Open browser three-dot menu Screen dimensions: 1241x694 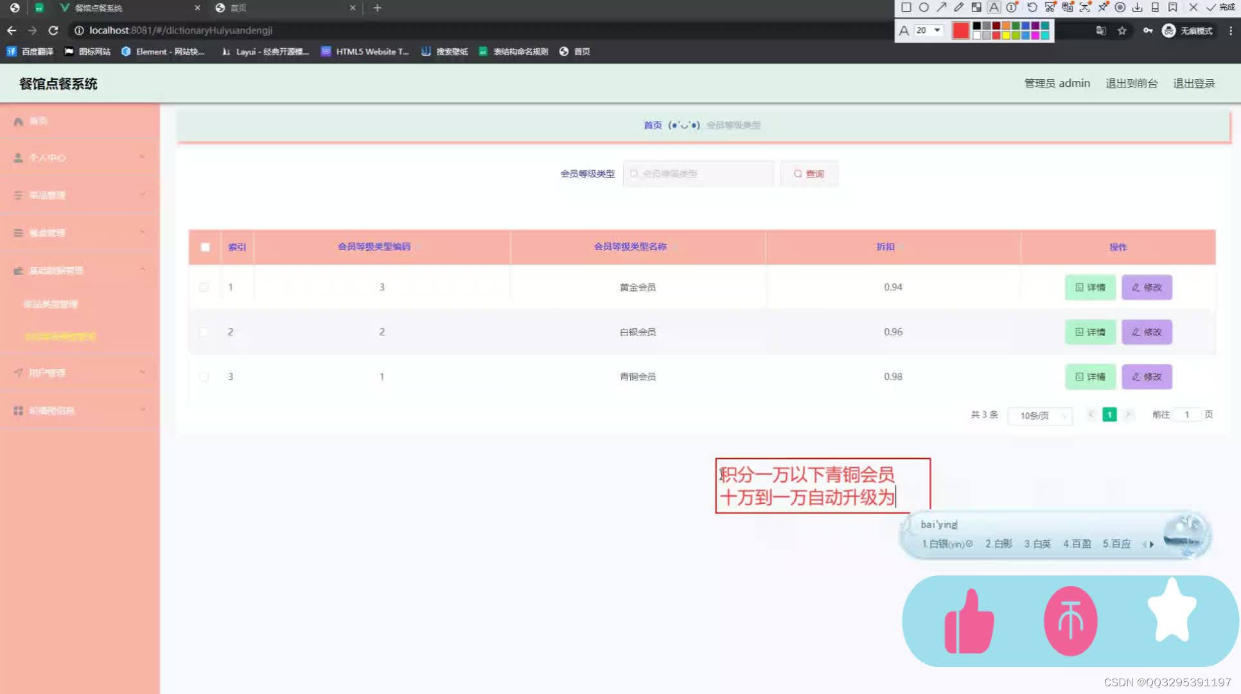1230,30
